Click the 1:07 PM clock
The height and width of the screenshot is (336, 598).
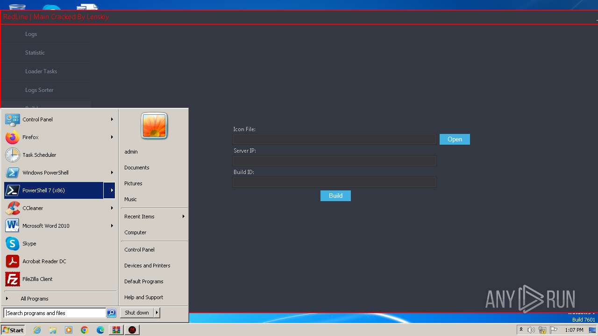tap(574, 330)
